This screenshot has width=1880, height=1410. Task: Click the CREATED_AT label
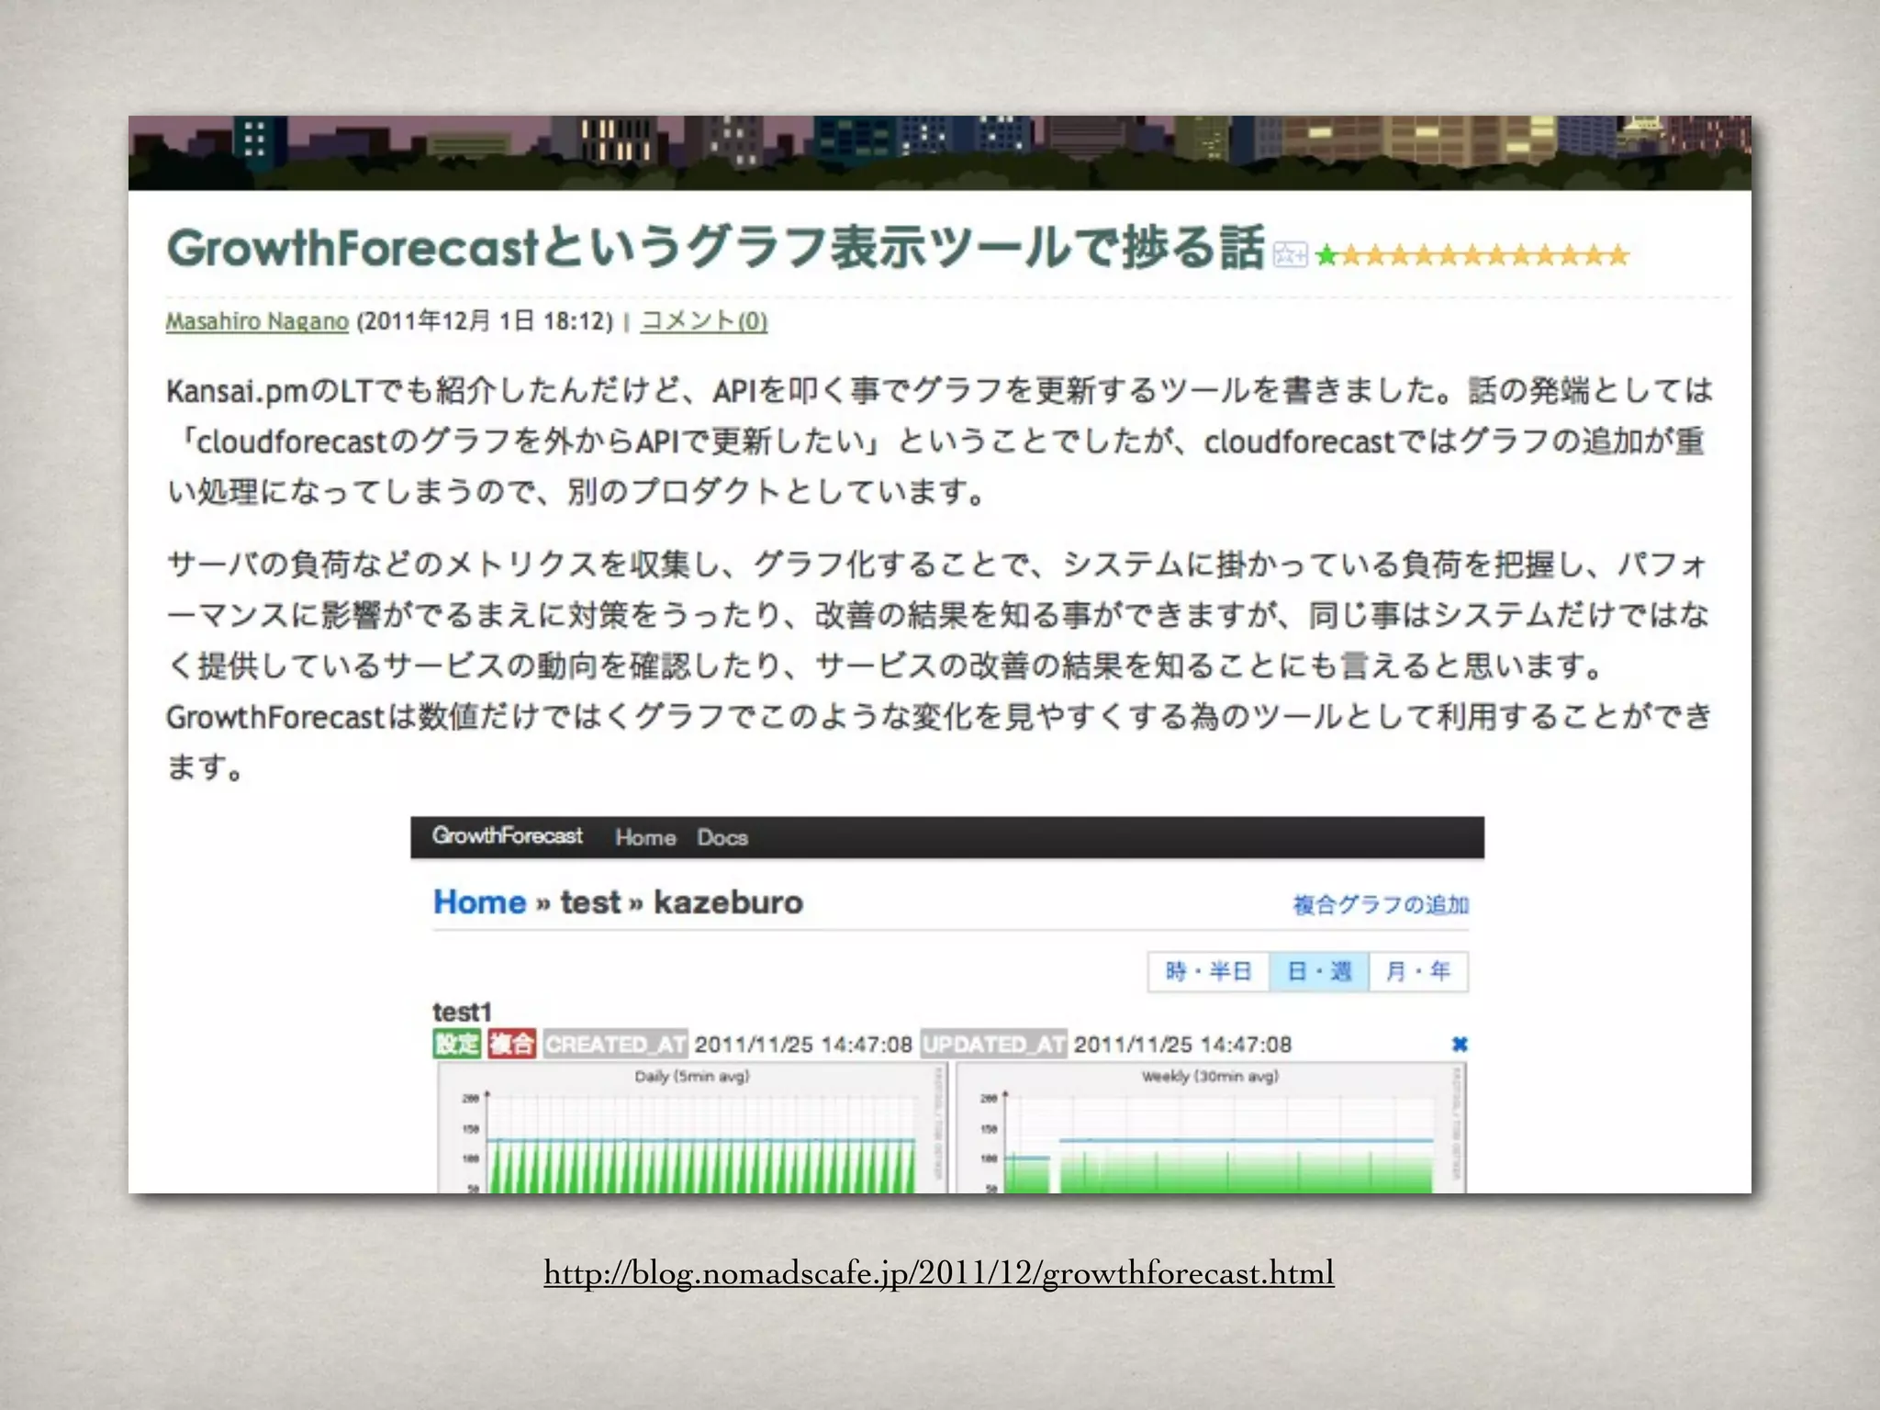(615, 1044)
